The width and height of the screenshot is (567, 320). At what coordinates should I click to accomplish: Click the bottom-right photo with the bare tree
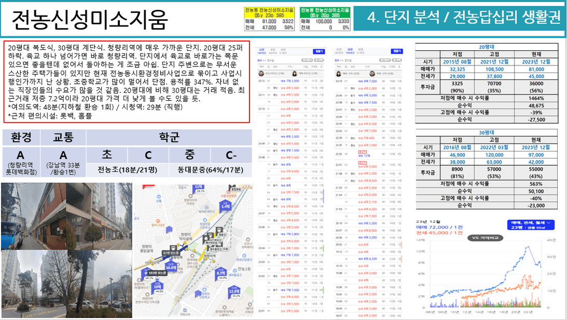pyautogui.click(x=99, y=284)
